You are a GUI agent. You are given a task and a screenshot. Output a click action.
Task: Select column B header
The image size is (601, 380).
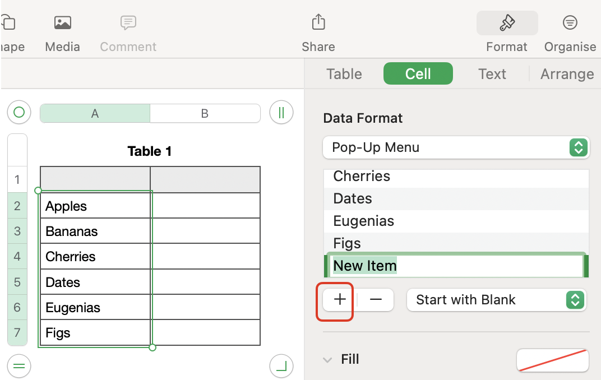point(205,113)
